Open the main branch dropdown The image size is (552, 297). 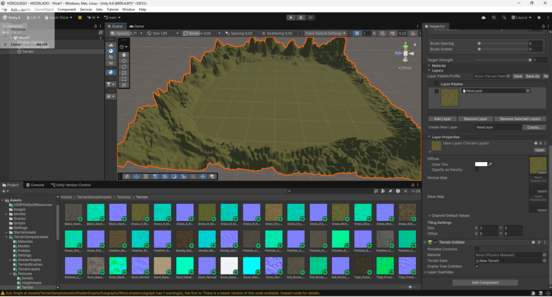112,17
